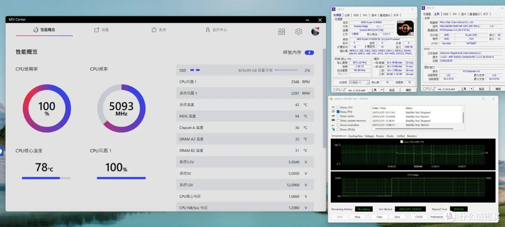Select the 系统12V 12.0960 V row

(x=245, y=185)
